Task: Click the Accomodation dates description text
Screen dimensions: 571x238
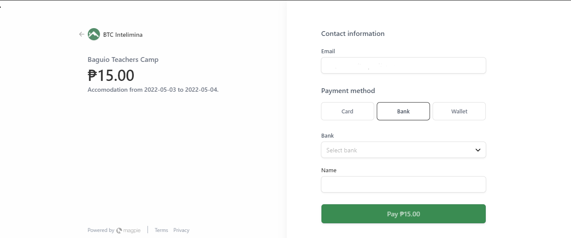Action: [x=153, y=90]
